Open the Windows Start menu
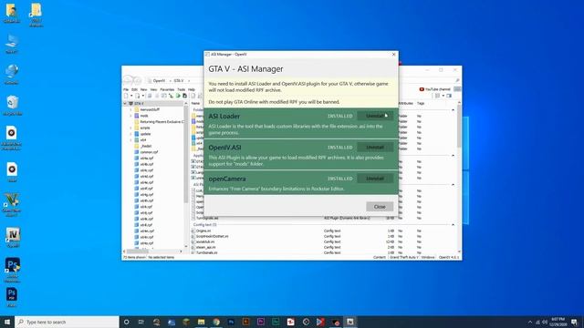Image resolution: width=584 pixels, height=328 pixels. click(x=7, y=322)
